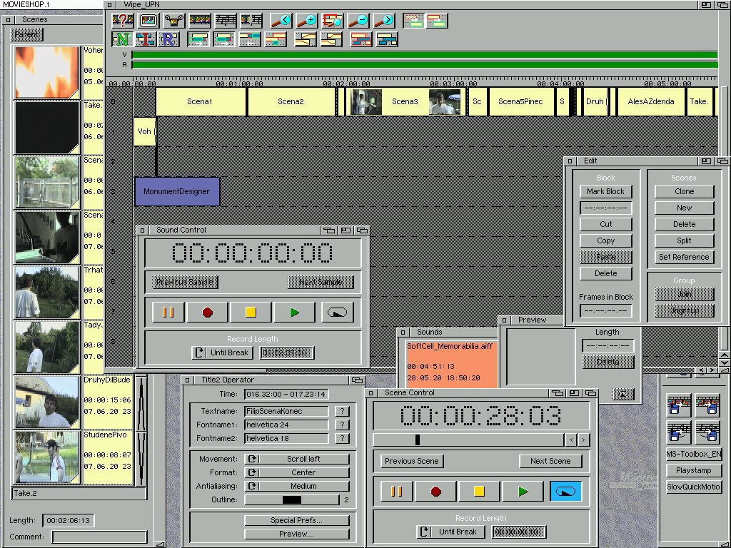Click the purple R toolbar icon

point(168,39)
